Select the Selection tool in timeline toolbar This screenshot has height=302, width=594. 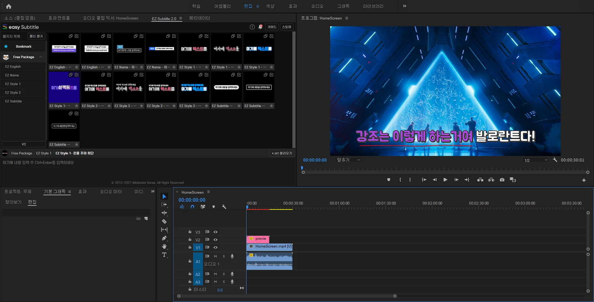[x=164, y=196]
